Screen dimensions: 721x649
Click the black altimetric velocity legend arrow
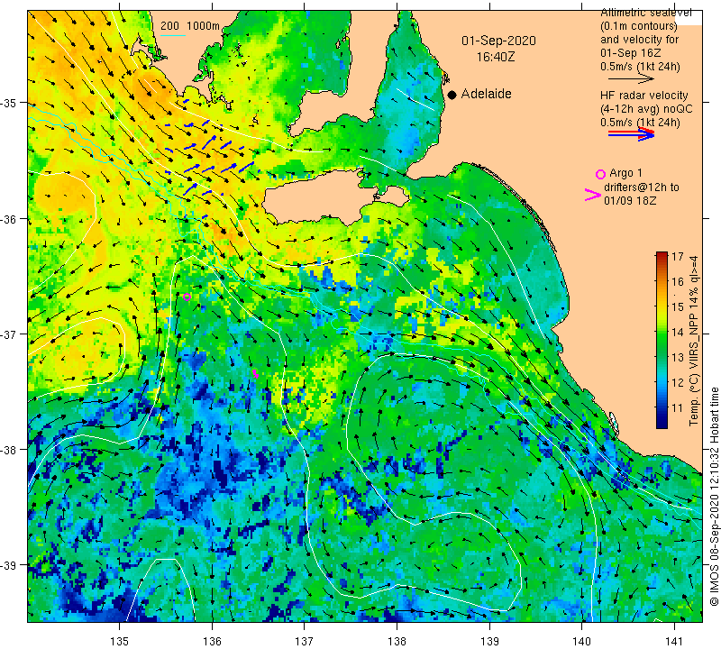tap(631, 79)
